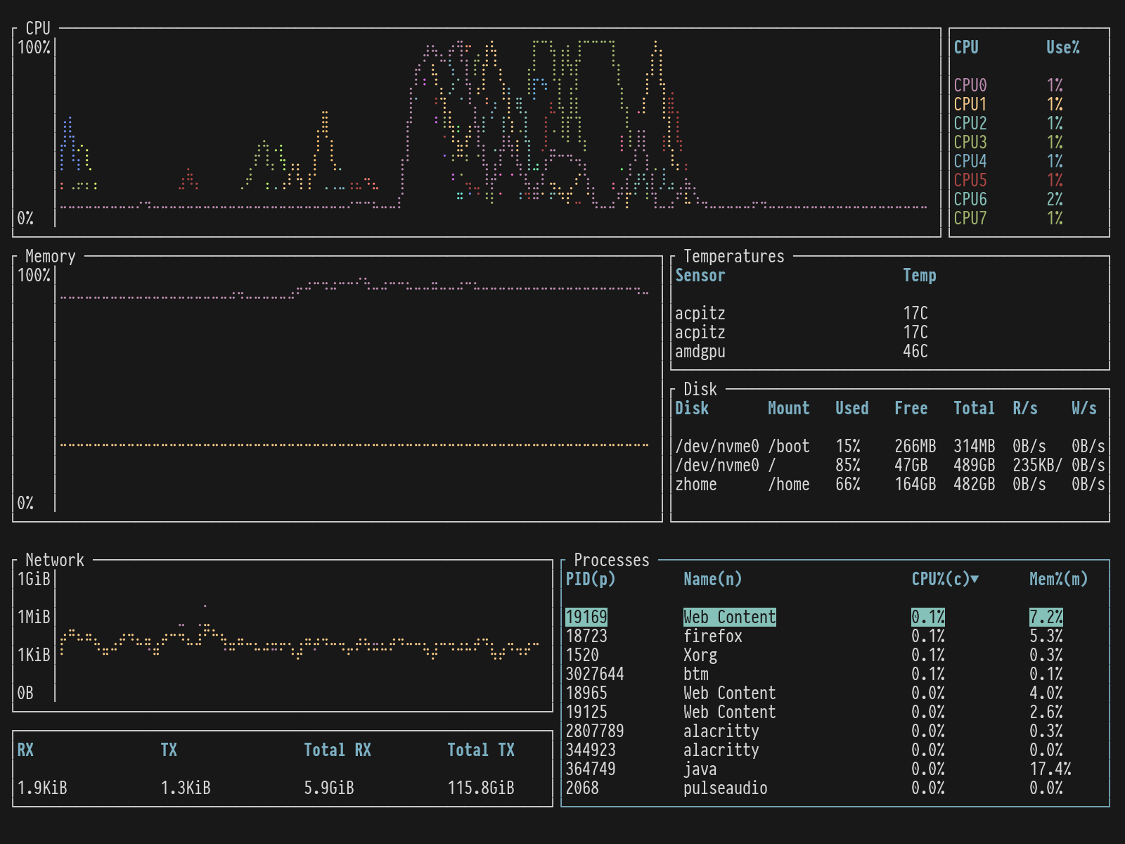Image resolution: width=1125 pixels, height=844 pixels.
Task: Select the /boot disk row
Action: pos(890,446)
